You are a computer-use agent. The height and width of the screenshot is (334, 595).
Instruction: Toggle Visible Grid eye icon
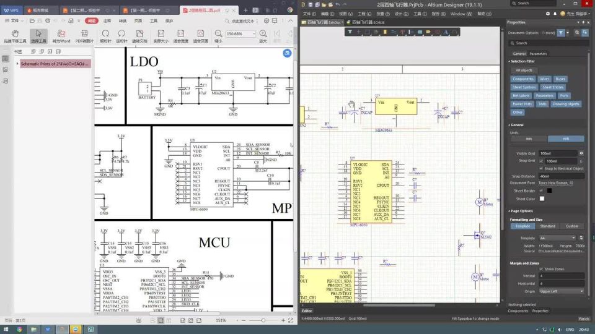(x=581, y=153)
